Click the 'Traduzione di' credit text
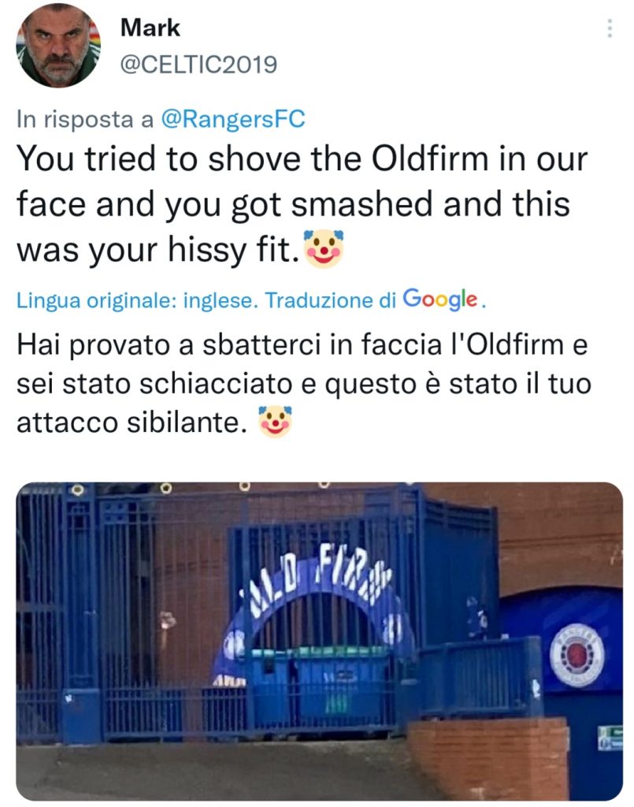 pos(330,300)
